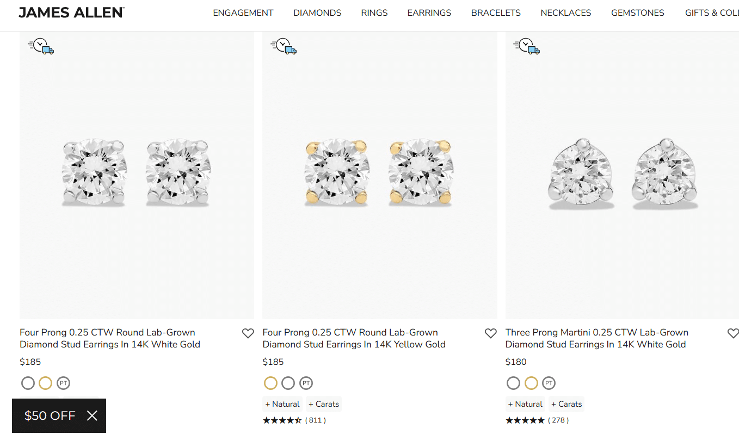739x441 pixels.
Task: Click heart icon for Three Prong Martini earrings
Action: coord(732,333)
